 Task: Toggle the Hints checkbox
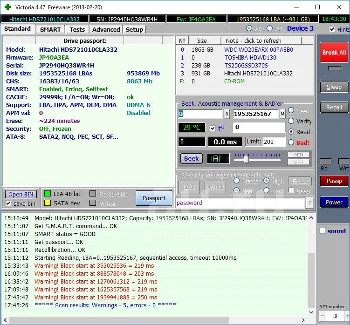(x=332, y=29)
